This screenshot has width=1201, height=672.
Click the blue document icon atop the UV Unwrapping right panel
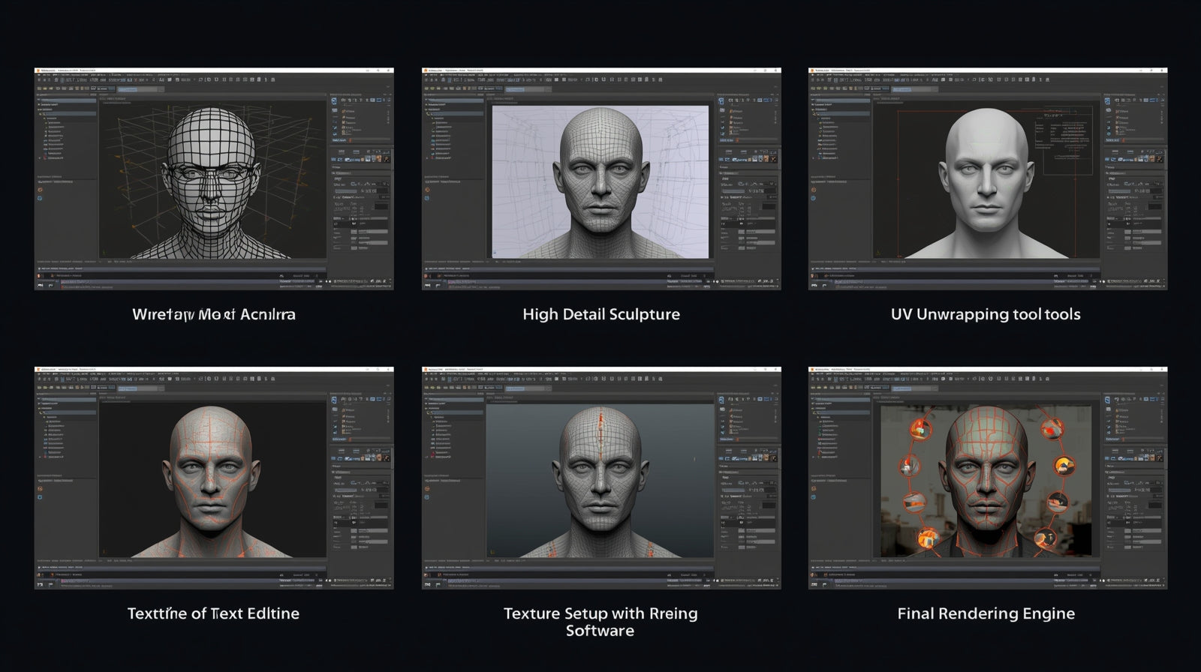(x=1107, y=100)
